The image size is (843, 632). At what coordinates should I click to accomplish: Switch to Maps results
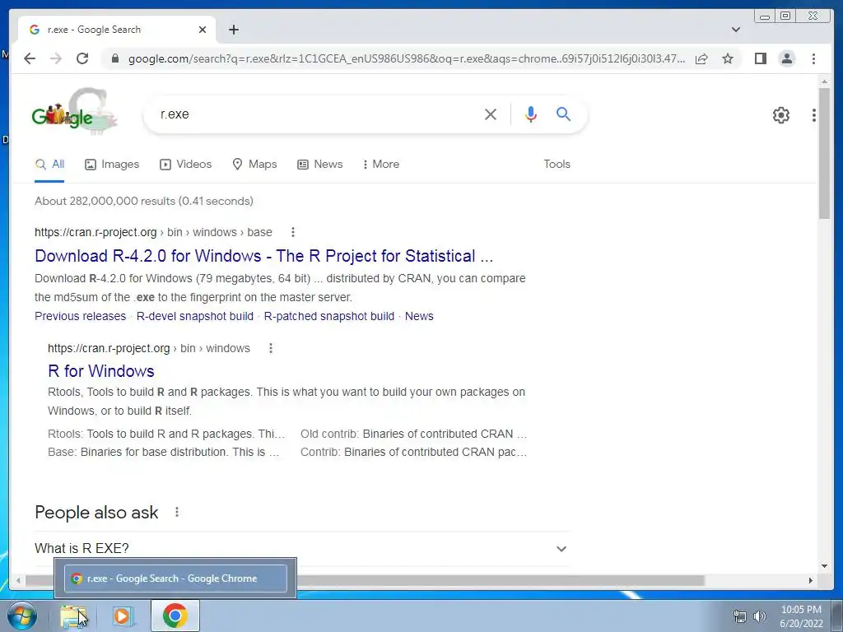click(x=254, y=165)
